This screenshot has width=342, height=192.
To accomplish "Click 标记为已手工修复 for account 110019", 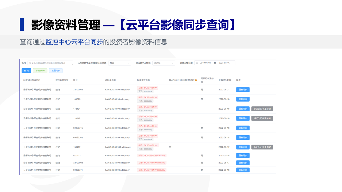I will pyautogui.click(x=262, y=118).
